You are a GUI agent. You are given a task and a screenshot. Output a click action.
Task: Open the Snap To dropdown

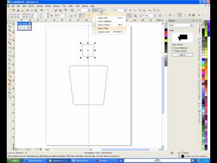(x=97, y=10)
